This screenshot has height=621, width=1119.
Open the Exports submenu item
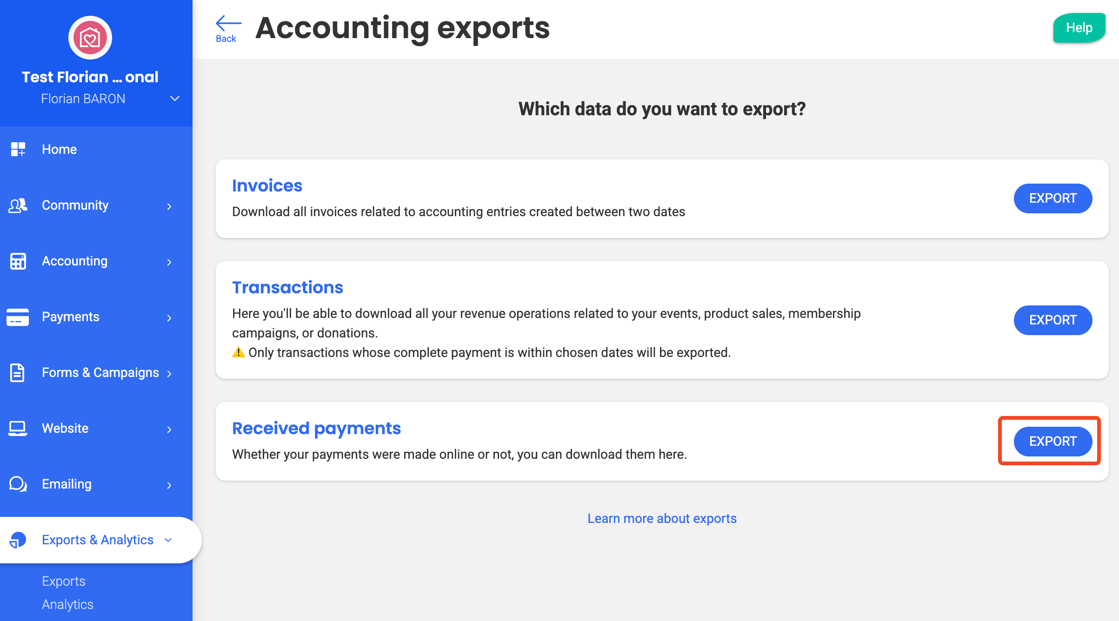click(64, 581)
